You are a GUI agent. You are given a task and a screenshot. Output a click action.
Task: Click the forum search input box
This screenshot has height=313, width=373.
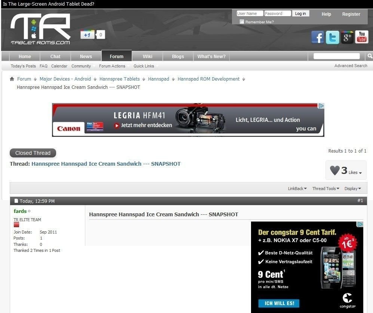point(337,56)
